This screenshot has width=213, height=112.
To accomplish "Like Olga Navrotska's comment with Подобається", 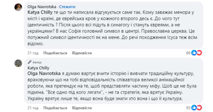I will [x=55, y=53].
